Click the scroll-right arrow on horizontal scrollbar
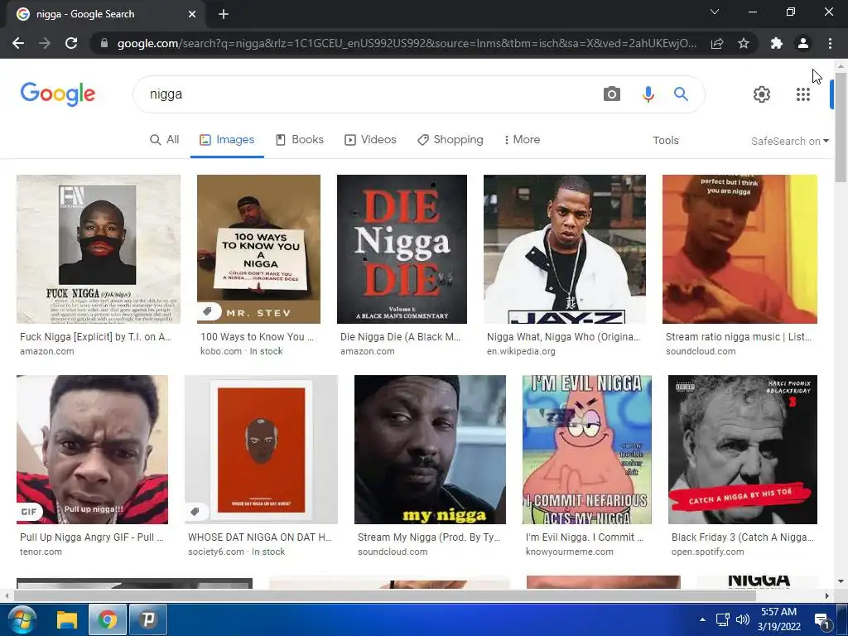Viewport: 848px width, 636px height. click(x=827, y=596)
